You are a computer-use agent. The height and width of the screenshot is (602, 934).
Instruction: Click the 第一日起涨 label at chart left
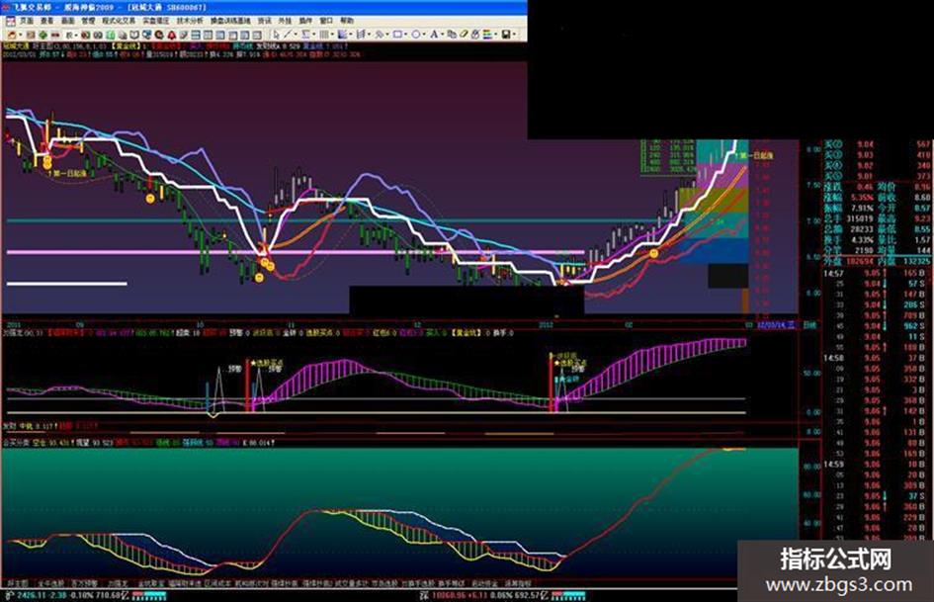point(70,173)
